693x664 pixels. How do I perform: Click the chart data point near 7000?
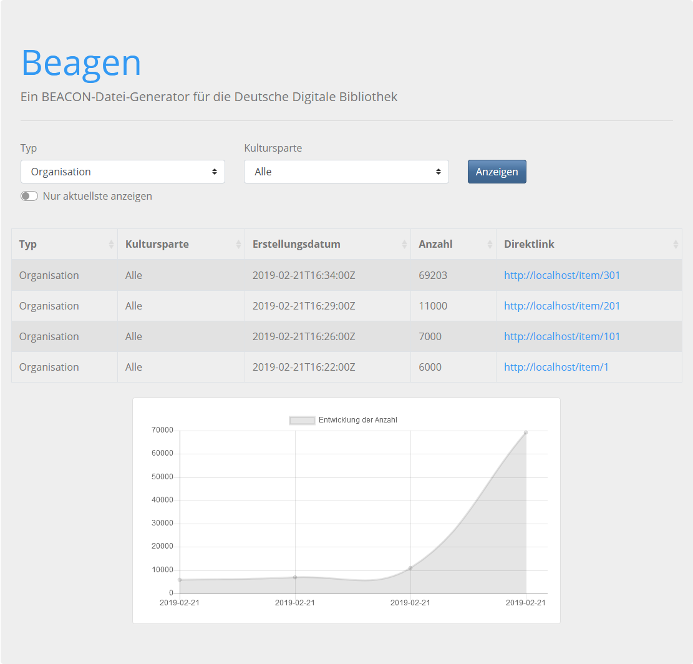(x=295, y=577)
